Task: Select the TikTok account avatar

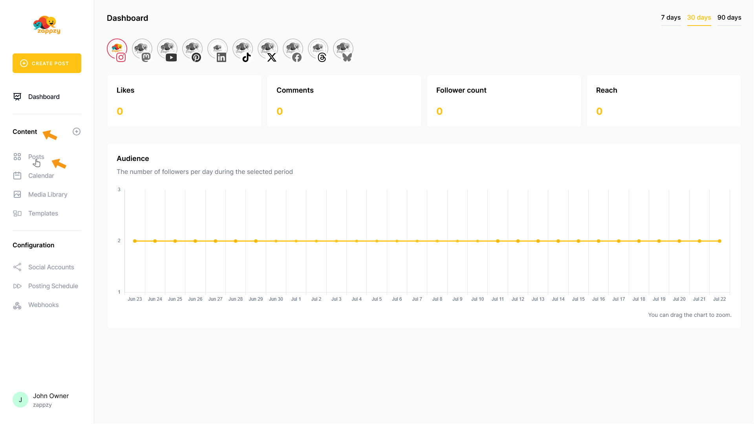Action: [x=243, y=49]
